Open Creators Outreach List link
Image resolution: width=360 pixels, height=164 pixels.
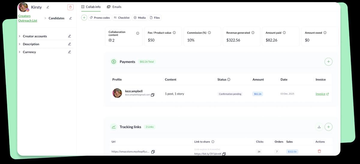click(28, 18)
